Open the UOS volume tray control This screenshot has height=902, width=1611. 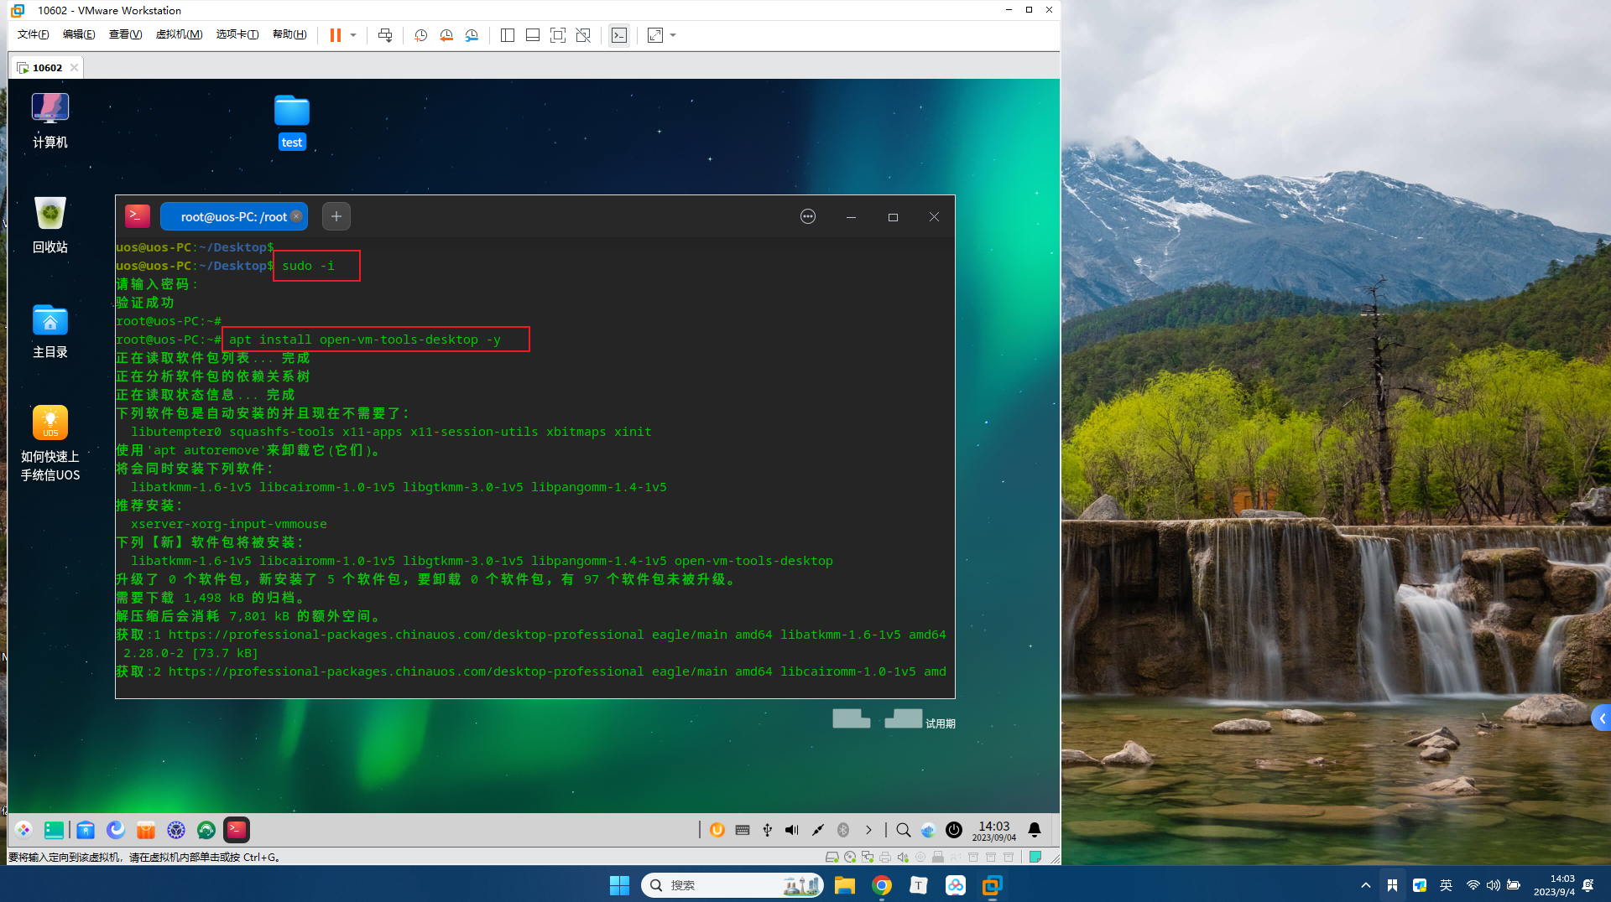click(792, 830)
